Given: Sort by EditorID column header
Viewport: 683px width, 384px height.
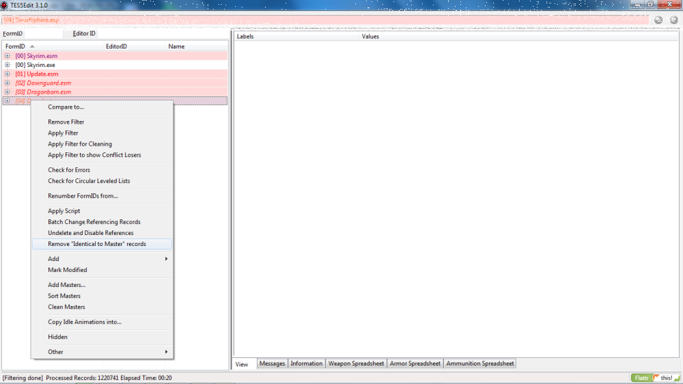Looking at the screenshot, I should point(134,46).
